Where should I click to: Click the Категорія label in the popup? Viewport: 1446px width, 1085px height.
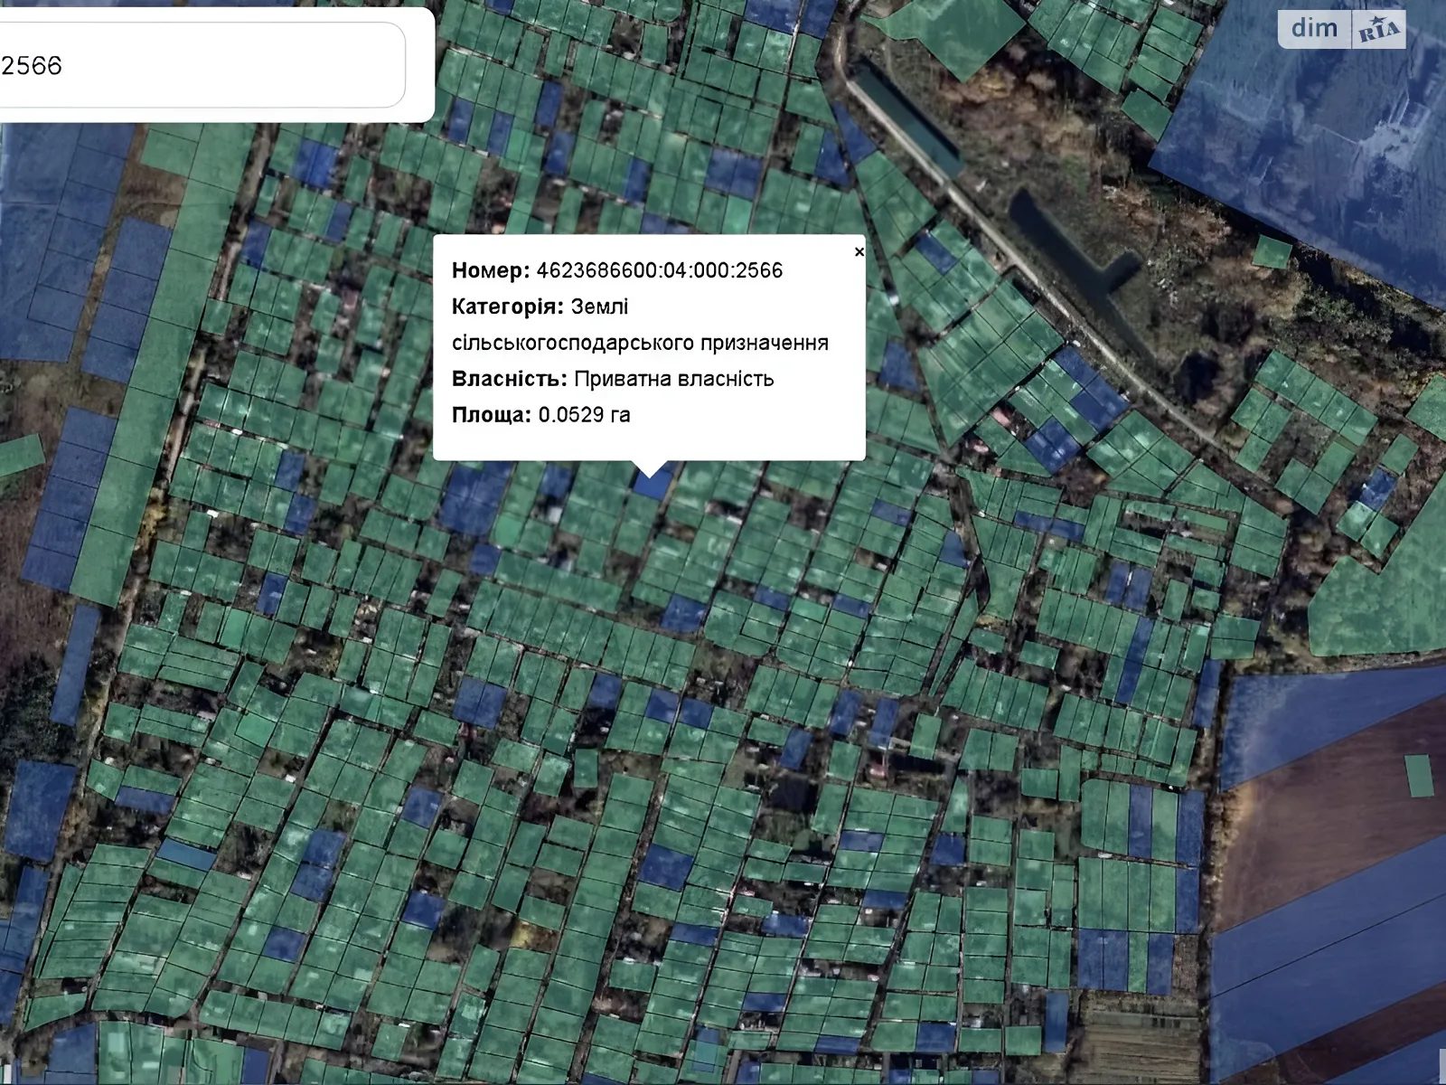507,307
